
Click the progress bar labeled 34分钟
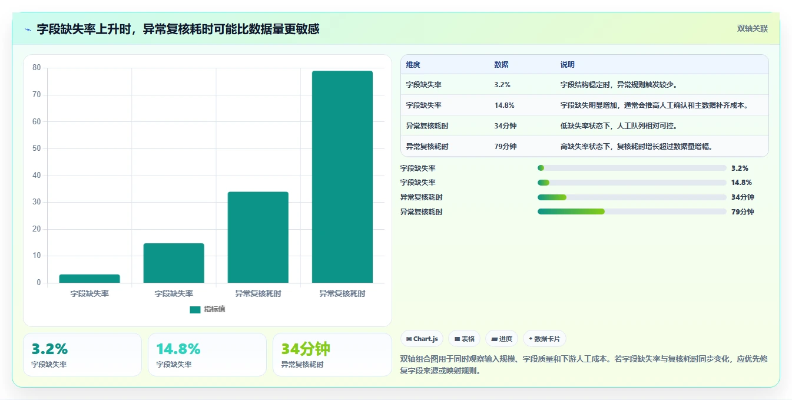pos(632,197)
